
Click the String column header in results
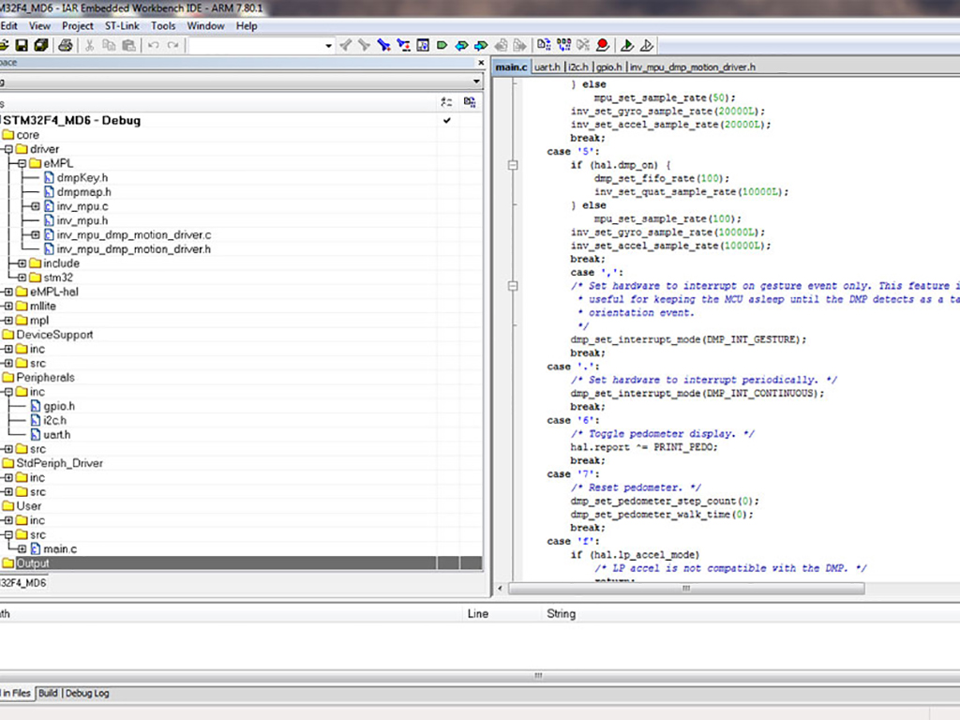(561, 614)
